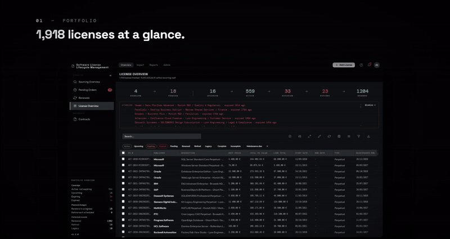Click the download export toolbar icon
The image size is (450, 239).
[x=368, y=136]
